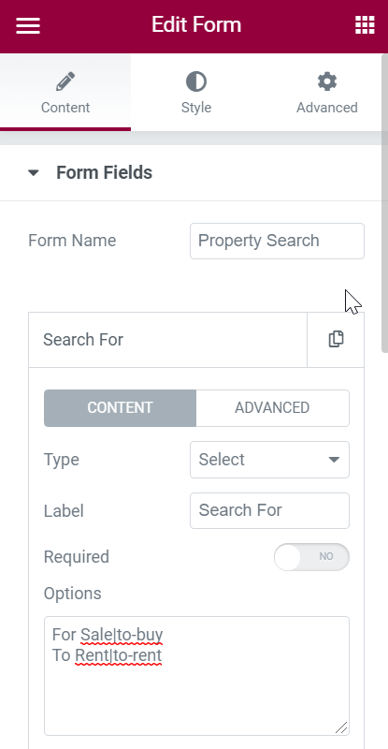Click the Label input field
The image size is (388, 749).
pos(269,510)
